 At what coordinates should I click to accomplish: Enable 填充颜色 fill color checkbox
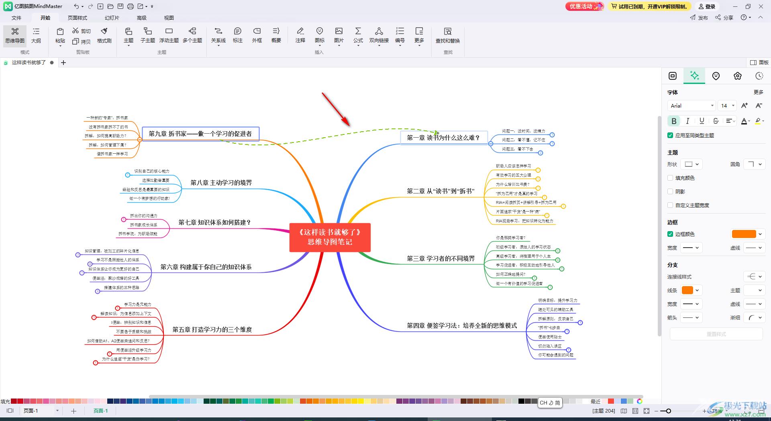click(670, 178)
